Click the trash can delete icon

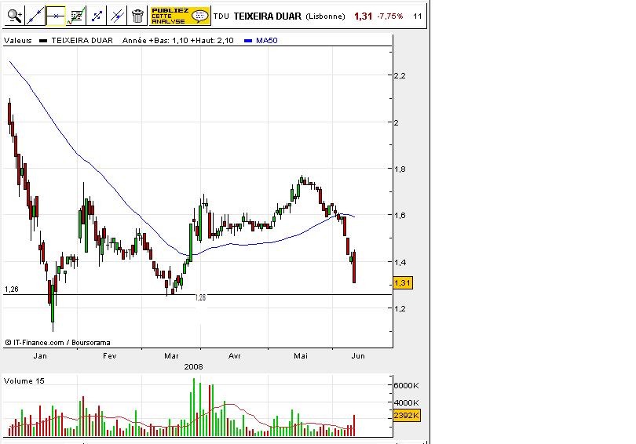point(137,16)
